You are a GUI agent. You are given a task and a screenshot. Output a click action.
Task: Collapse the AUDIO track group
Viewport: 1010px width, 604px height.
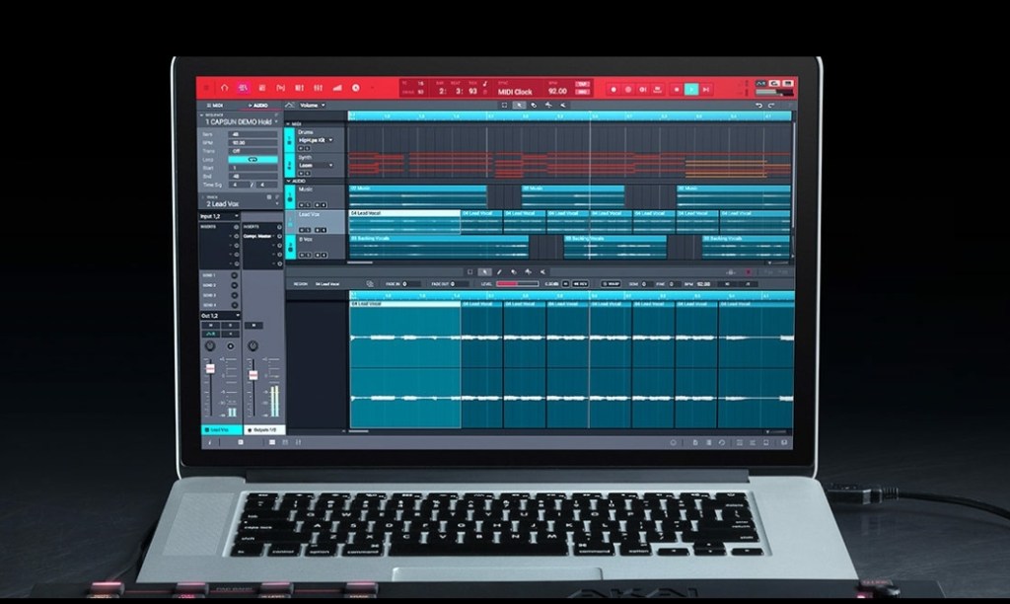tap(289, 182)
